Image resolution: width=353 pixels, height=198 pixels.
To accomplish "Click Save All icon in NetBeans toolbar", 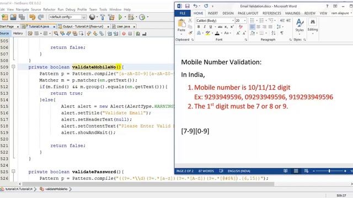I will click(22, 17).
